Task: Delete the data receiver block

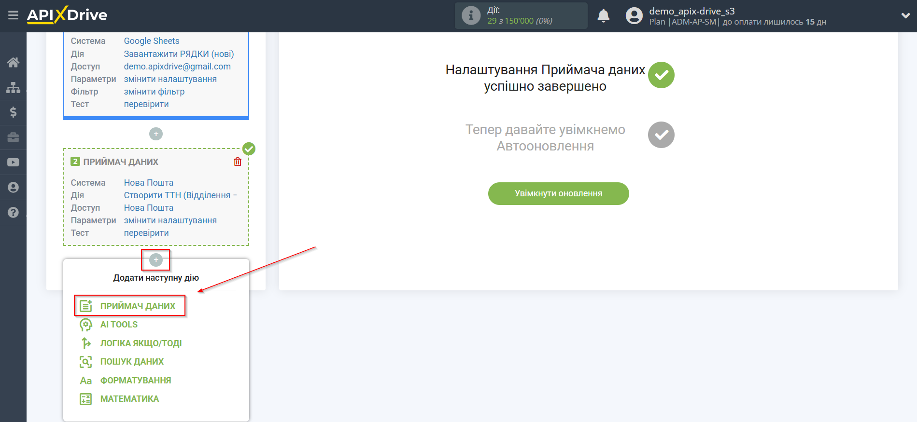Action: (x=238, y=162)
